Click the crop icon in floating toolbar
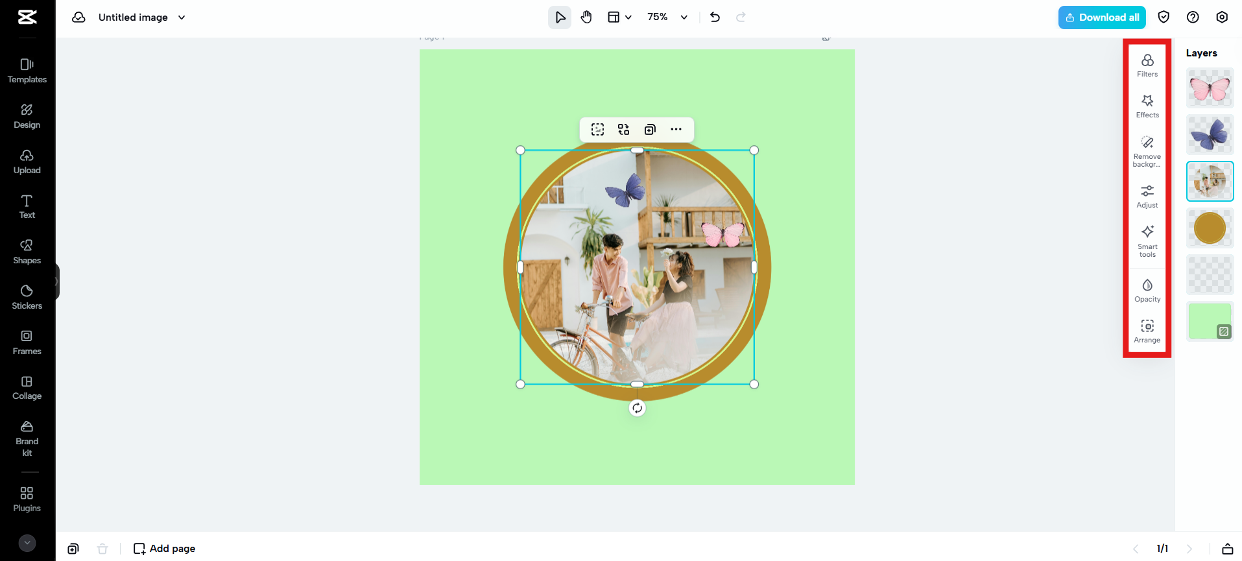Image resolution: width=1242 pixels, height=561 pixels. click(598, 130)
